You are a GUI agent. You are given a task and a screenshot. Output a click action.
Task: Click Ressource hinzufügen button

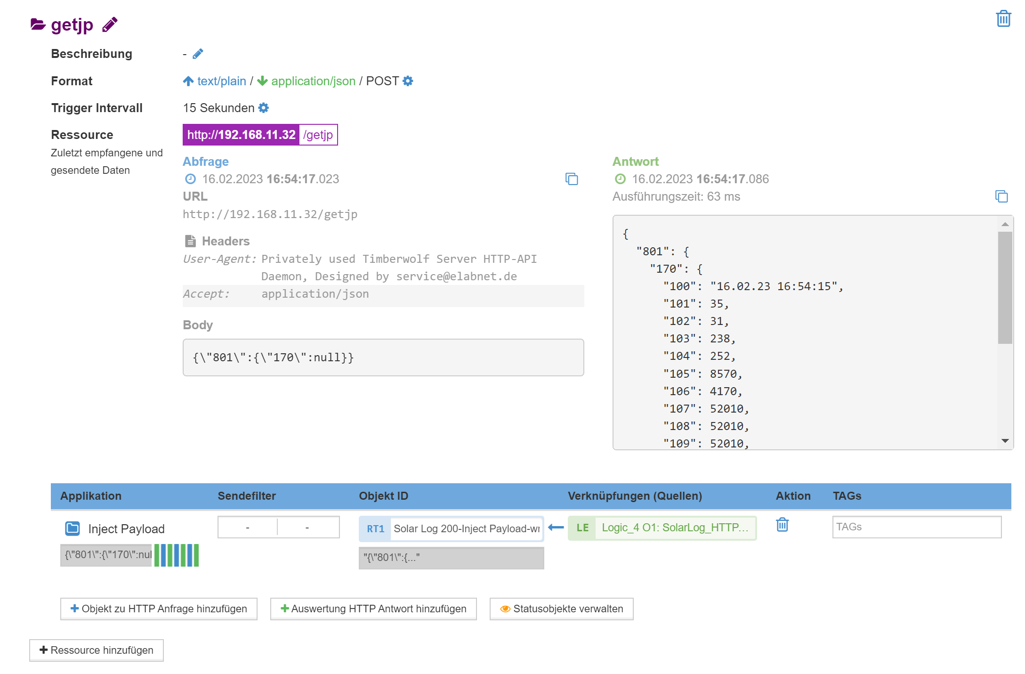click(97, 650)
